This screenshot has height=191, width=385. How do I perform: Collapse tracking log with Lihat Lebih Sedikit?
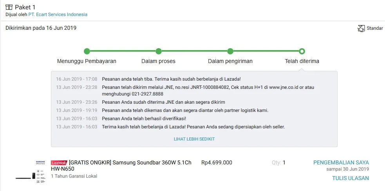(194, 139)
